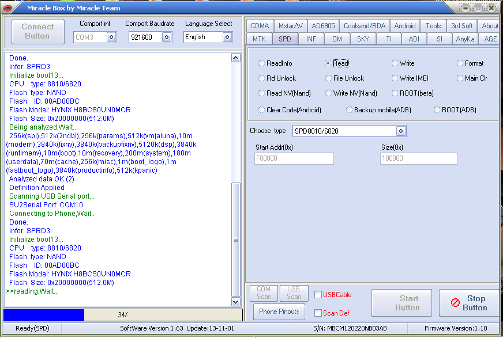Click the Connect Button
The width and height of the screenshot is (503, 338).
pyautogui.click(x=38, y=32)
